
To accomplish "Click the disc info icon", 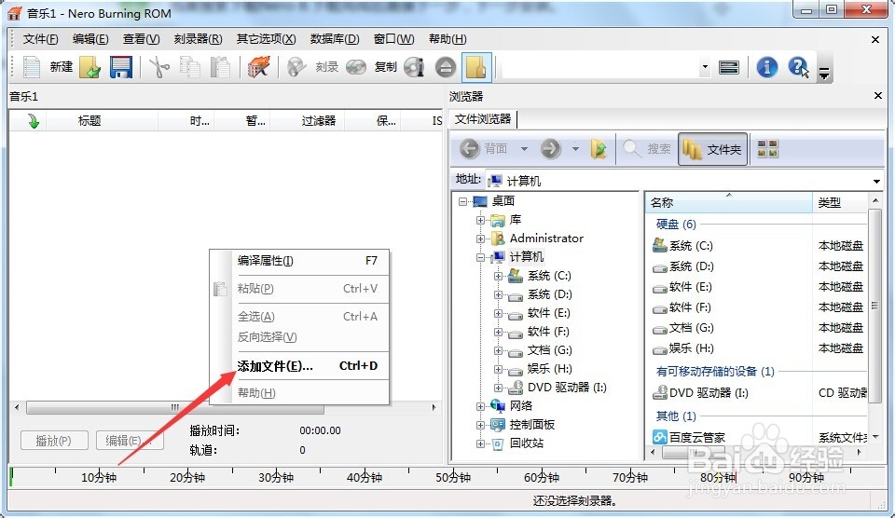I will point(414,67).
